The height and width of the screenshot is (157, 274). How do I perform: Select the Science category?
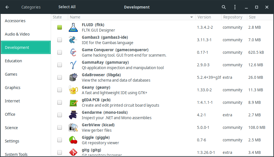click(26, 128)
